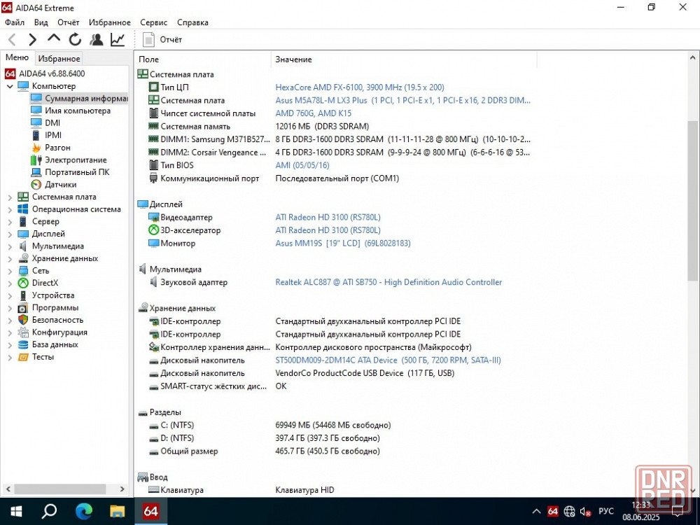Open the Отчёт menu in the menu bar
This screenshot has height=525, width=700.
[69, 22]
